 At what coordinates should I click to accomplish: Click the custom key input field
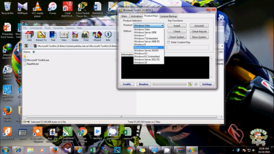coord(188,47)
